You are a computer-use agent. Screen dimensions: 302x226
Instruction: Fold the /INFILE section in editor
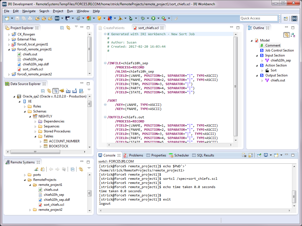click(105, 63)
